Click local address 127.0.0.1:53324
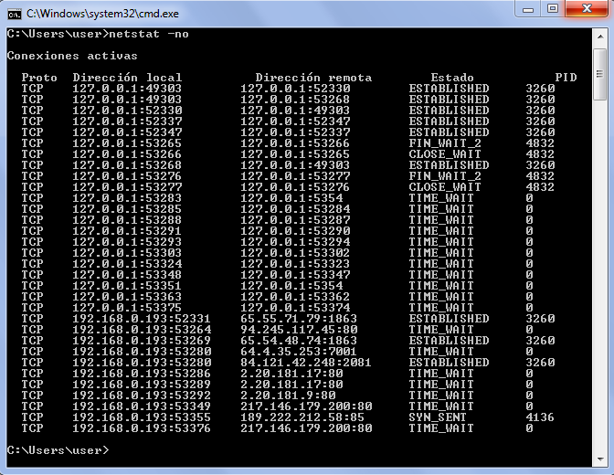The image size is (614, 475). 127,264
